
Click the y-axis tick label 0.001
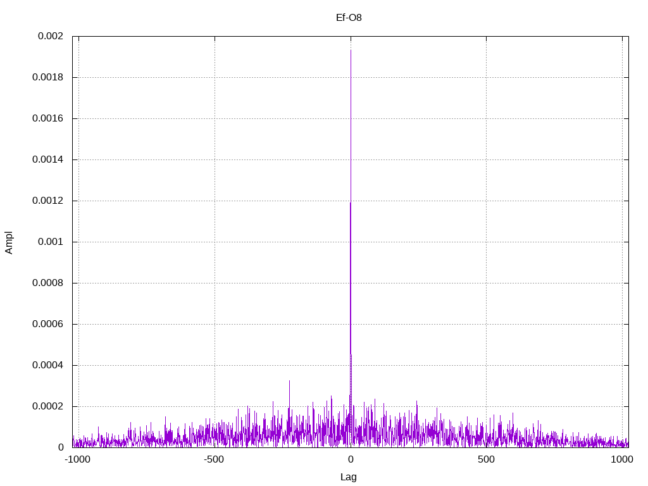coord(51,242)
